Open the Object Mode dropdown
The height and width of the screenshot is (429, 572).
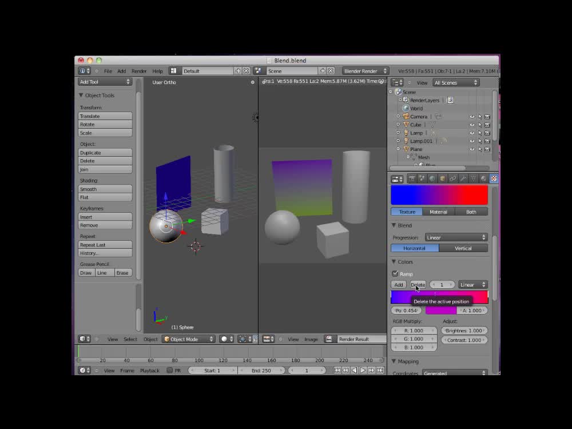coord(189,339)
